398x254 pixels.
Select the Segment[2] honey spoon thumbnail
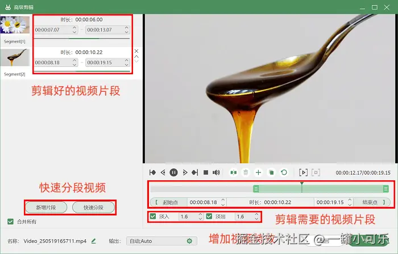pyautogui.click(x=15, y=57)
